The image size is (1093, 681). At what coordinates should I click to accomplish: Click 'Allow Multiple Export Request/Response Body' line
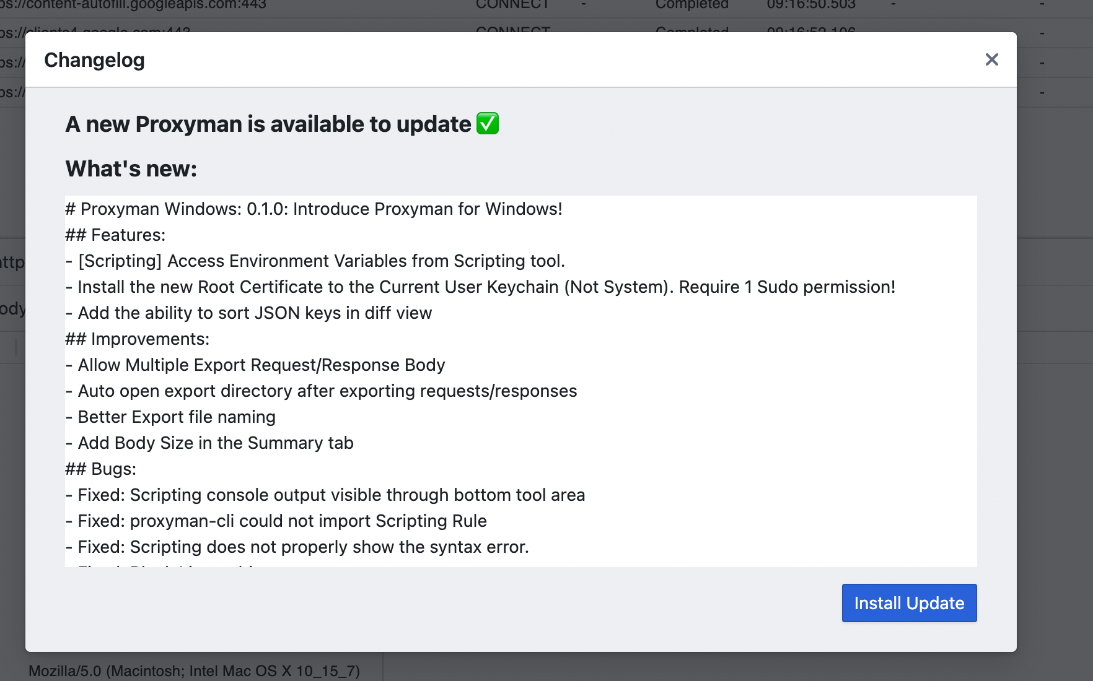[255, 365]
